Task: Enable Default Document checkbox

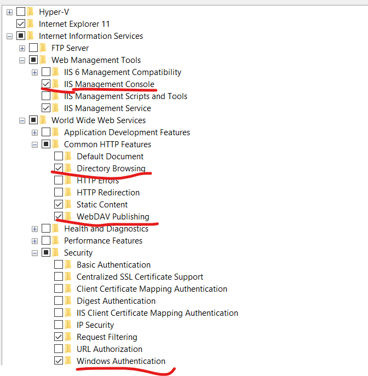Action: click(x=59, y=156)
